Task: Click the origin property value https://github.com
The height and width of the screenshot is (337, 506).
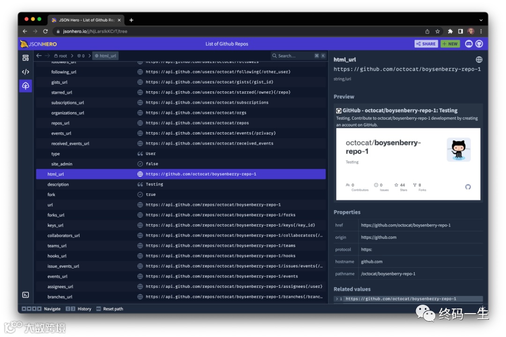Action: coord(379,237)
